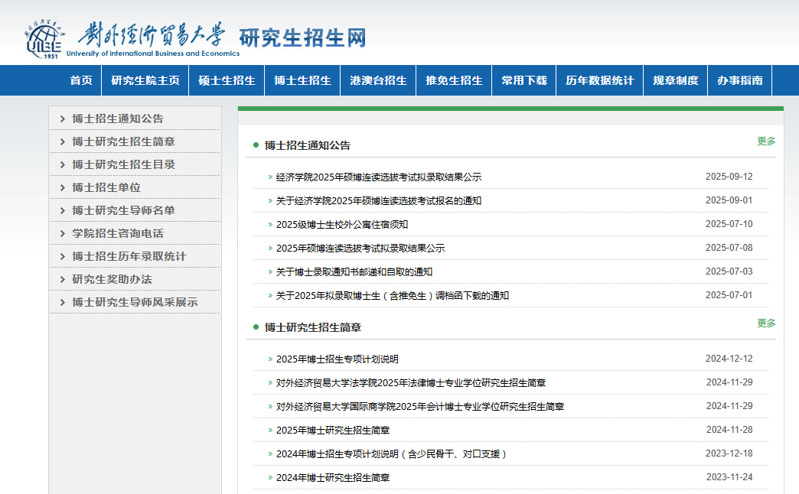Open 港澳台招生 navigation item
Image resolution: width=799 pixels, height=494 pixels.
[x=378, y=80]
